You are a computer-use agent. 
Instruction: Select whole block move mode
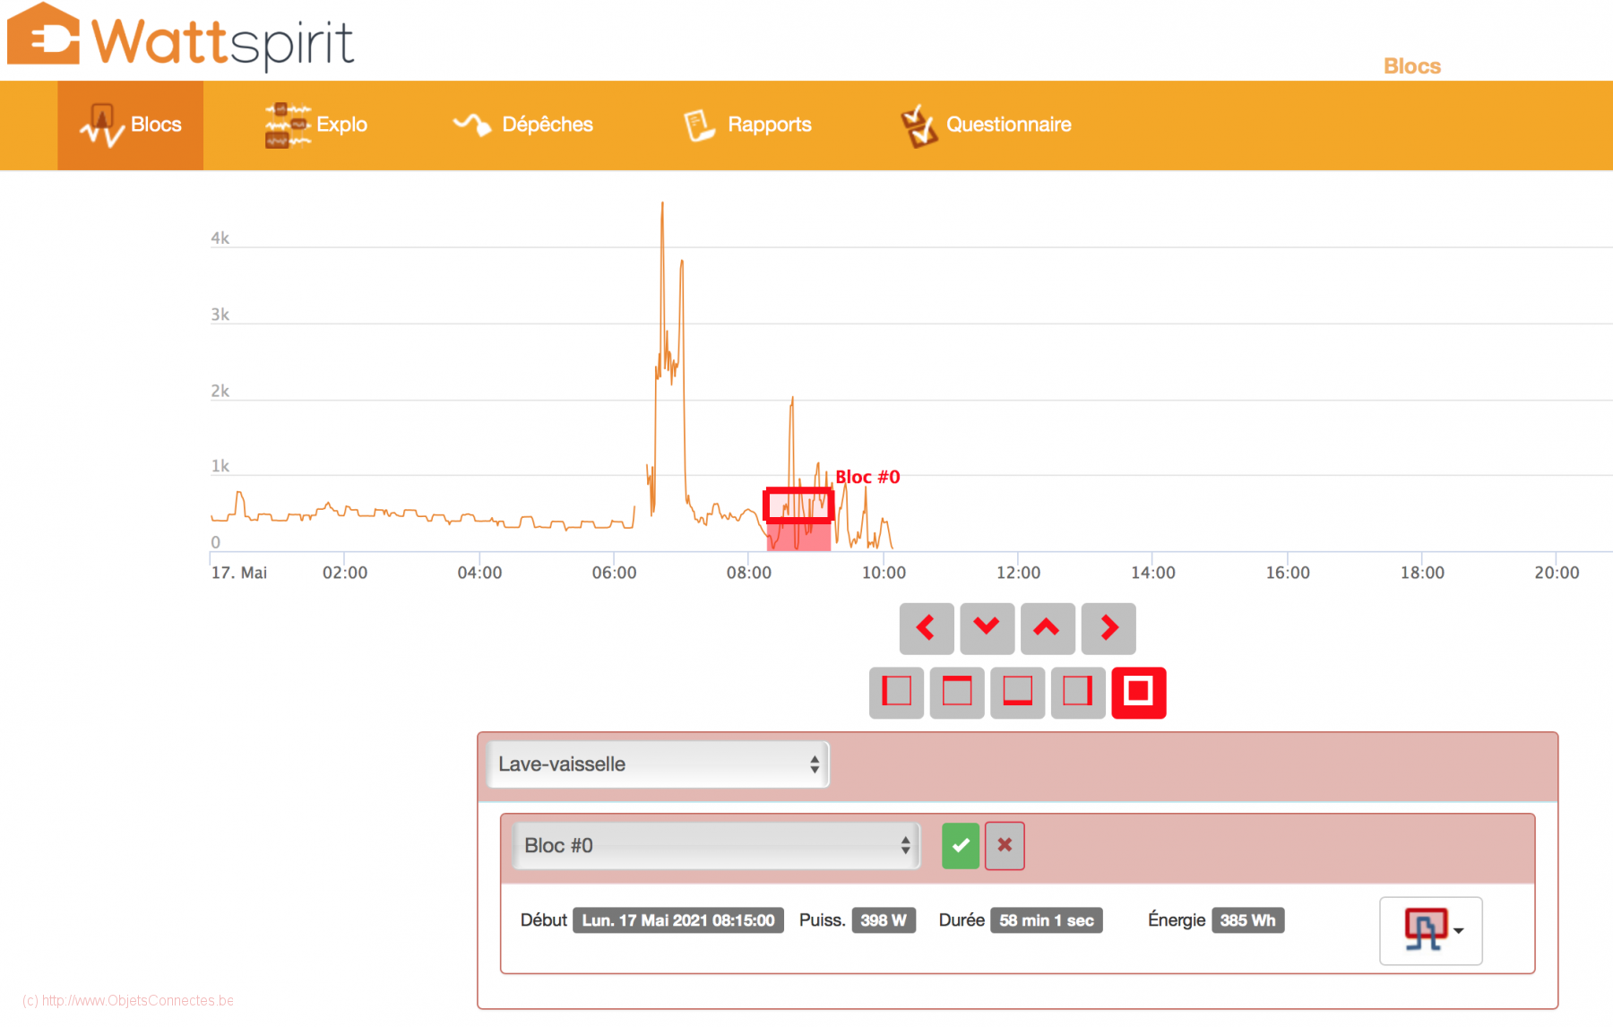click(x=1139, y=693)
